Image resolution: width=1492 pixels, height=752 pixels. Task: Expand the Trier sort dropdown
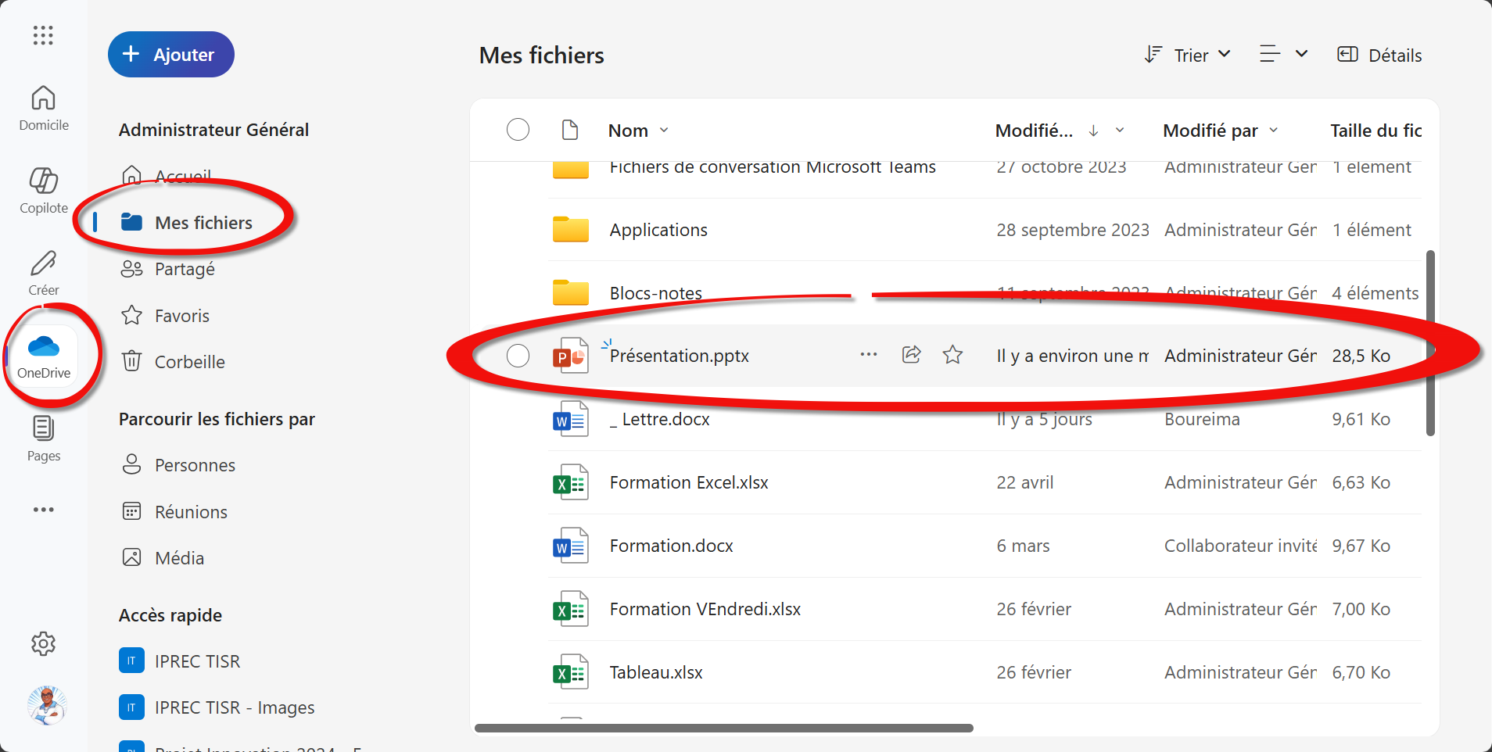click(1188, 55)
